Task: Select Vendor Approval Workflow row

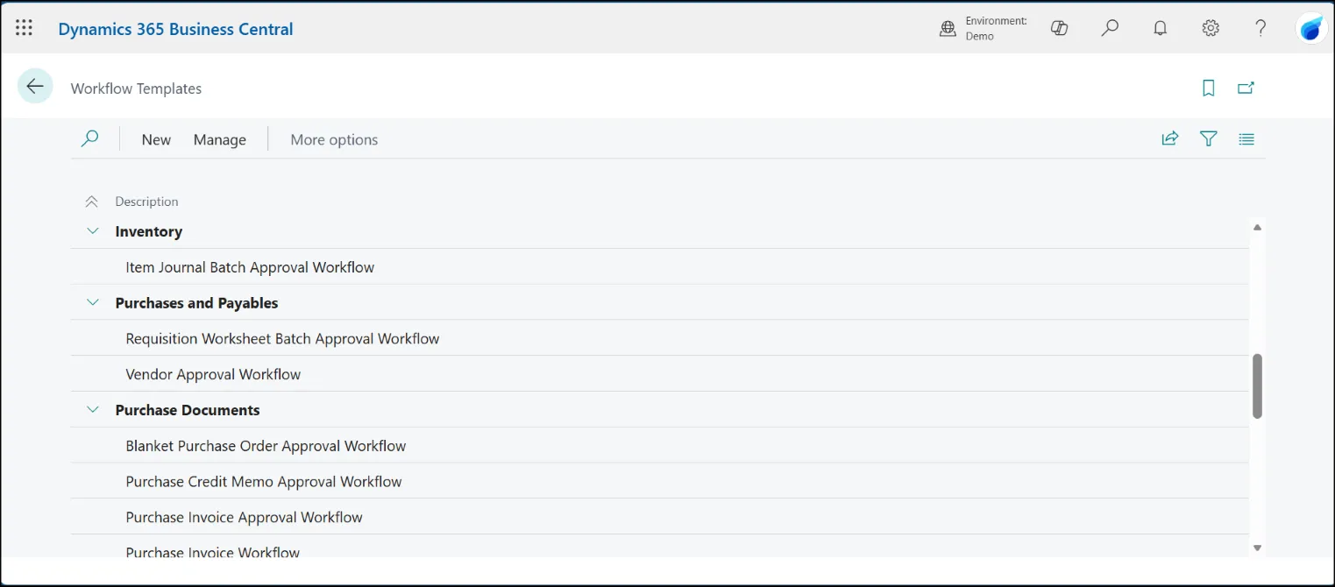Action: click(659, 374)
